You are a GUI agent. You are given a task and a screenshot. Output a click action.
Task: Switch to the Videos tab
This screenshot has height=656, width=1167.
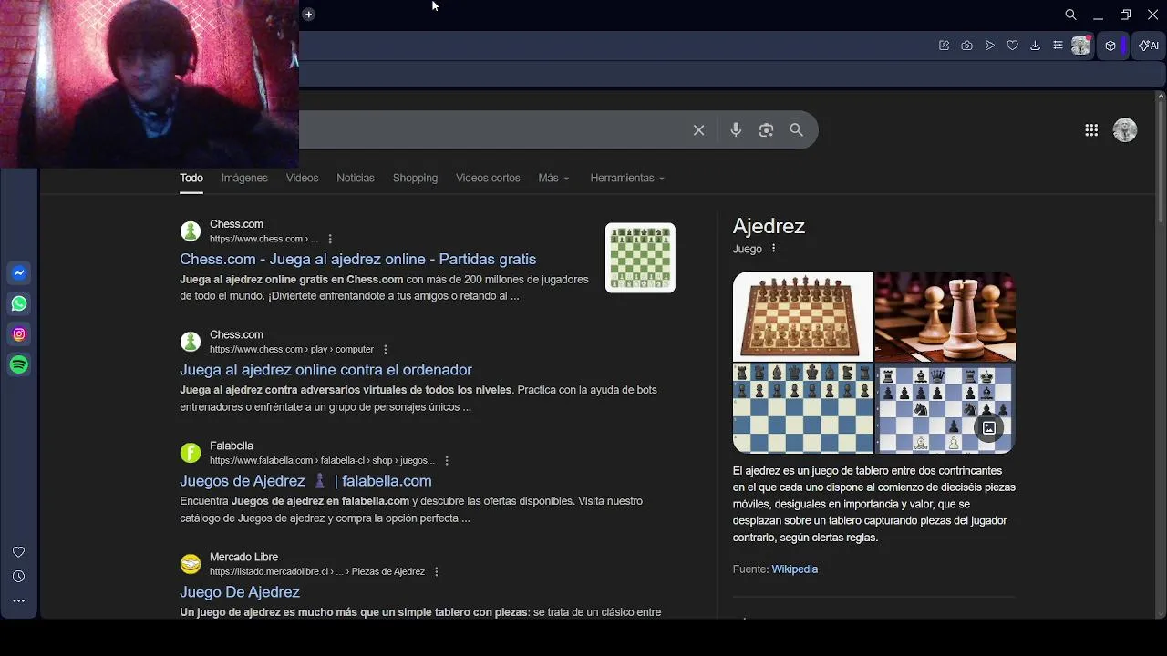coord(302,178)
